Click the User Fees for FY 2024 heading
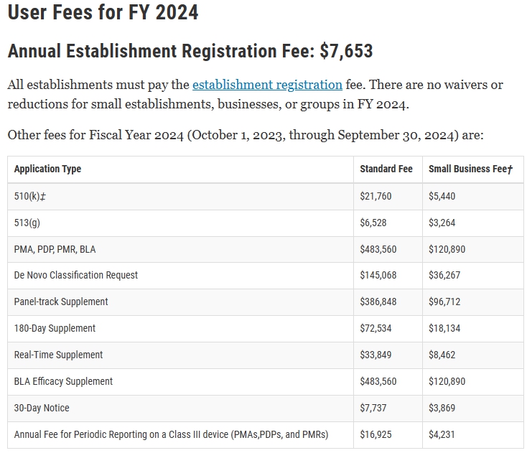The height and width of the screenshot is (453, 527). [103, 12]
